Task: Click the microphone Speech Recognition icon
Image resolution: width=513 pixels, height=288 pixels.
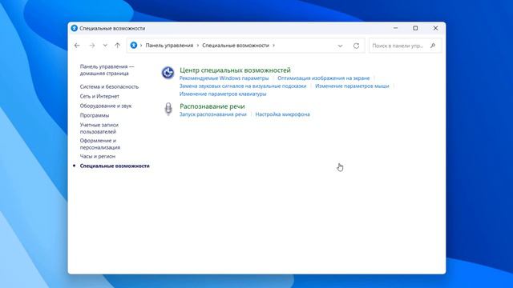Action: [x=168, y=109]
